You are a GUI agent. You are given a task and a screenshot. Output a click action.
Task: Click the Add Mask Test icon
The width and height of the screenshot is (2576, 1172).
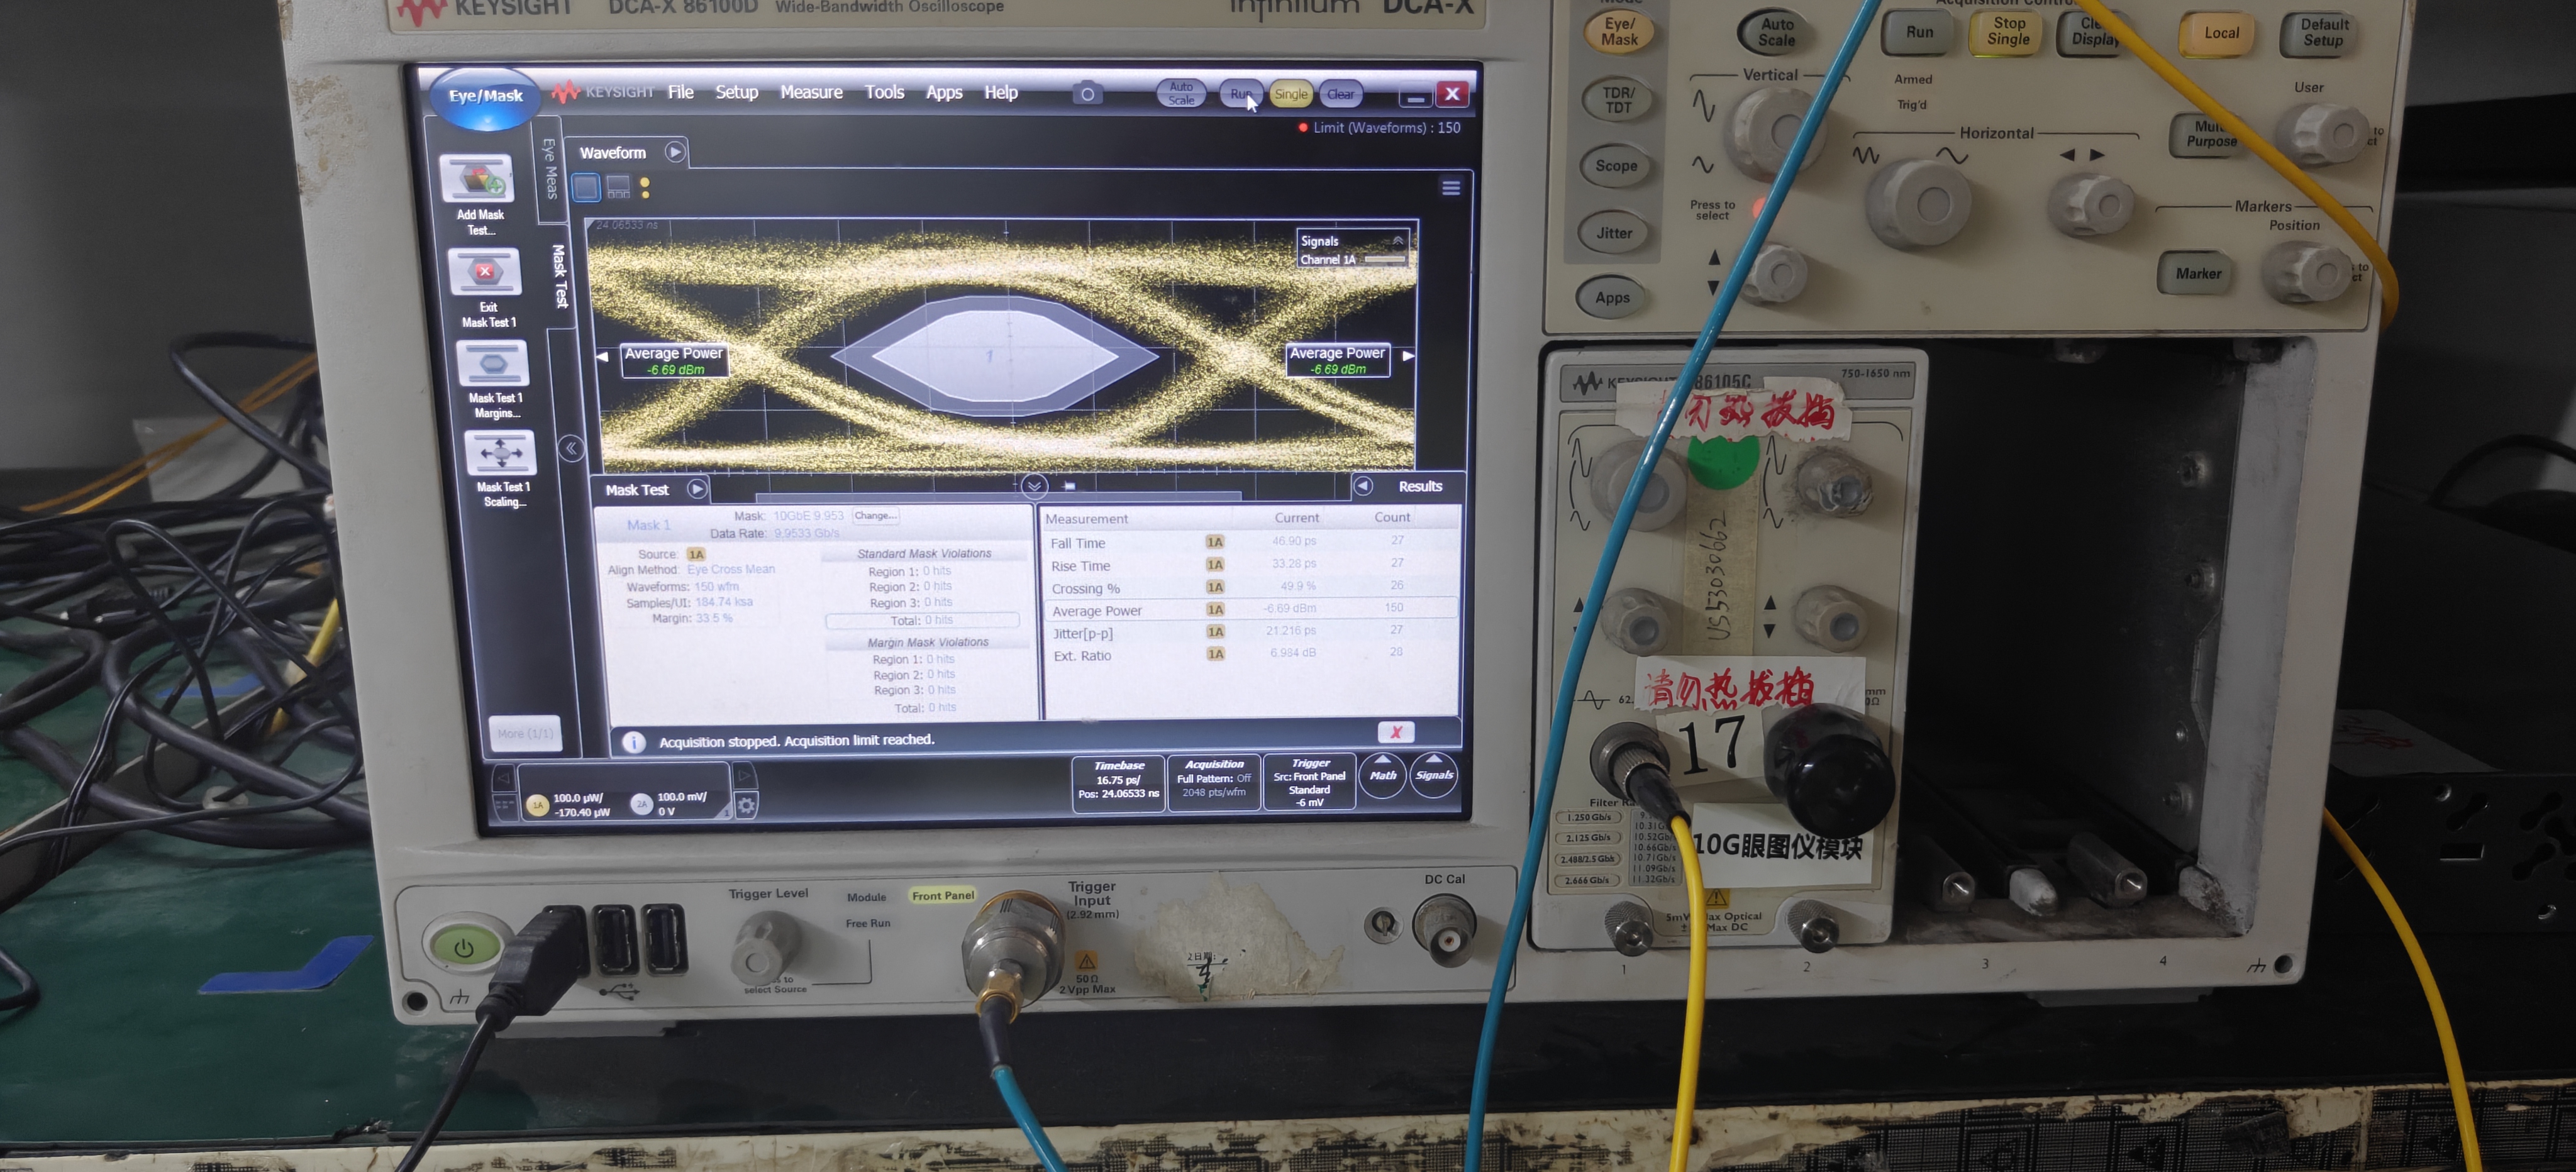(477, 179)
